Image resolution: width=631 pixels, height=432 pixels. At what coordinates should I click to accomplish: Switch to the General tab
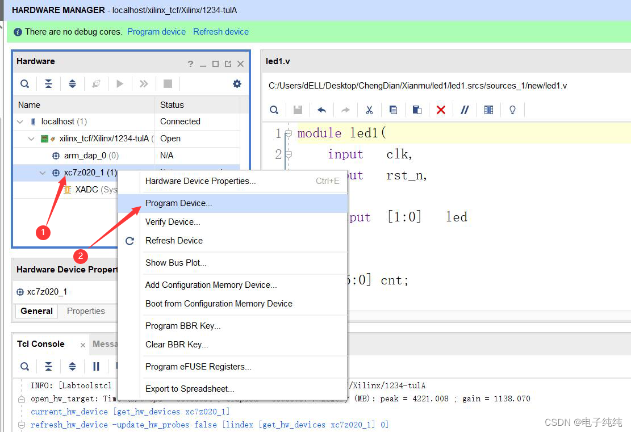(x=36, y=311)
